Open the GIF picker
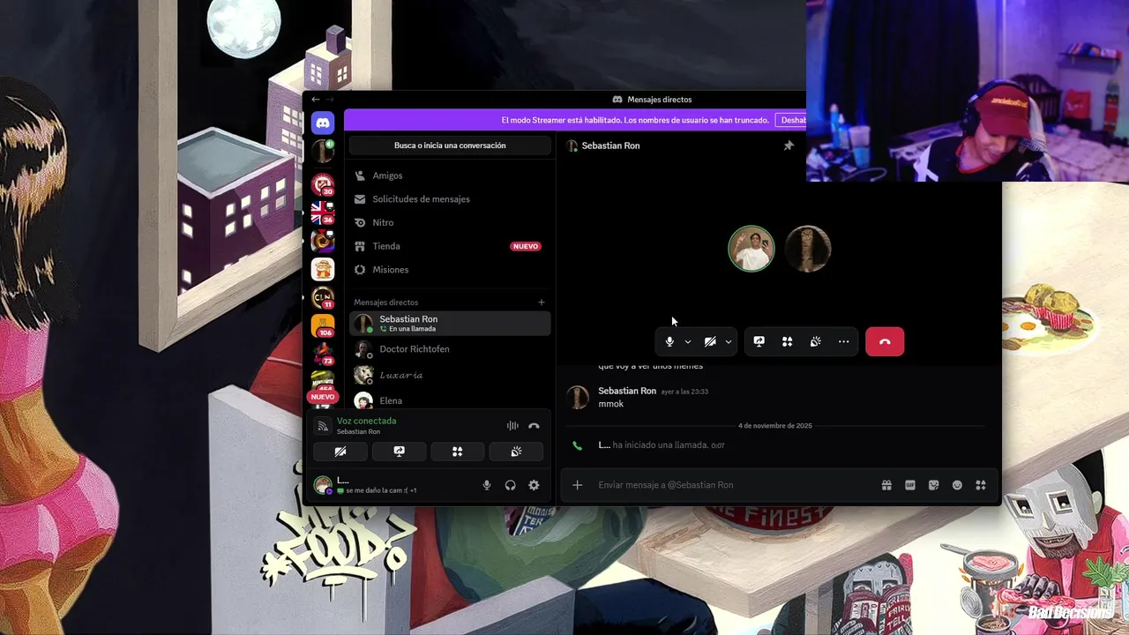The image size is (1129, 635). click(x=910, y=485)
